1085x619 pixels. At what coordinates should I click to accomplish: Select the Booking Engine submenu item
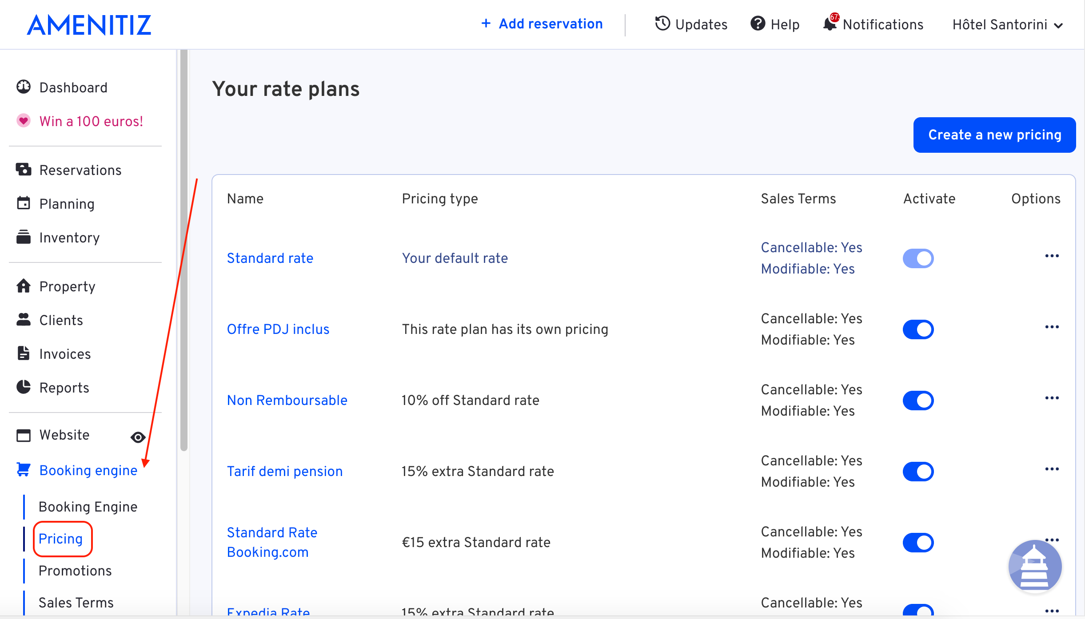click(x=88, y=507)
